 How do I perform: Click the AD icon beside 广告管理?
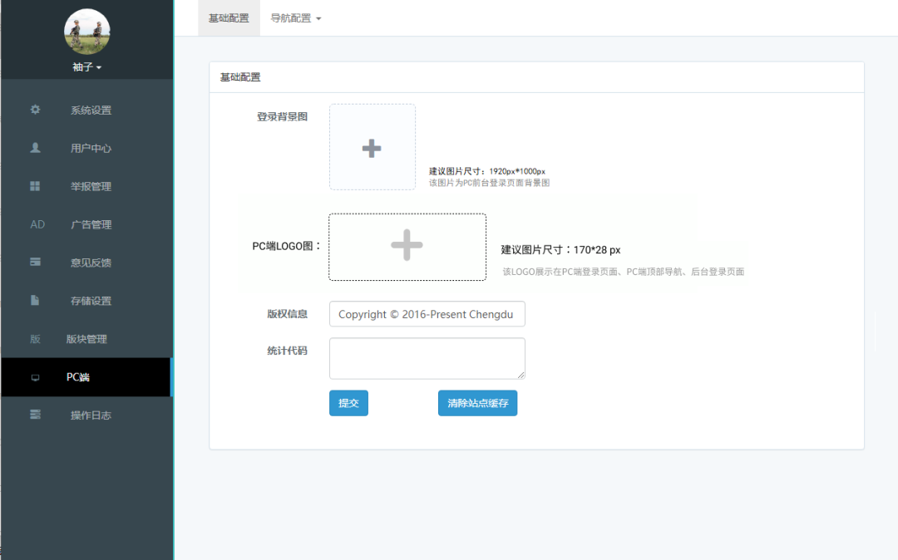click(37, 224)
